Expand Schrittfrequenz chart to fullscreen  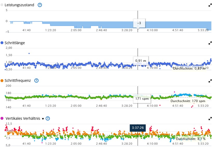(210, 81)
